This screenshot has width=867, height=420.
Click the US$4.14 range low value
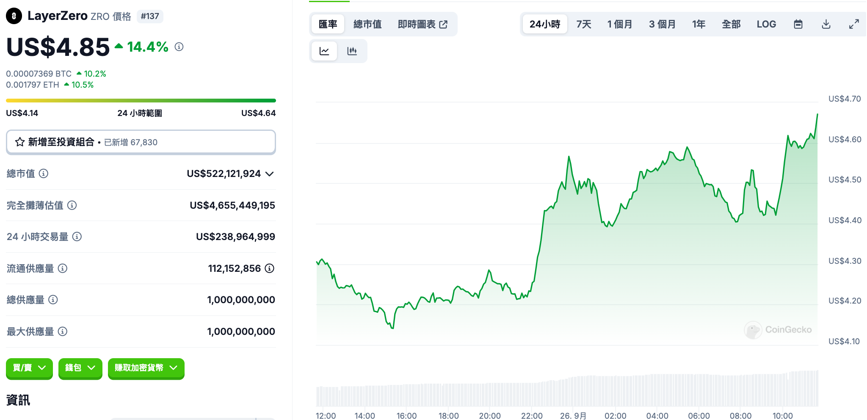point(22,113)
